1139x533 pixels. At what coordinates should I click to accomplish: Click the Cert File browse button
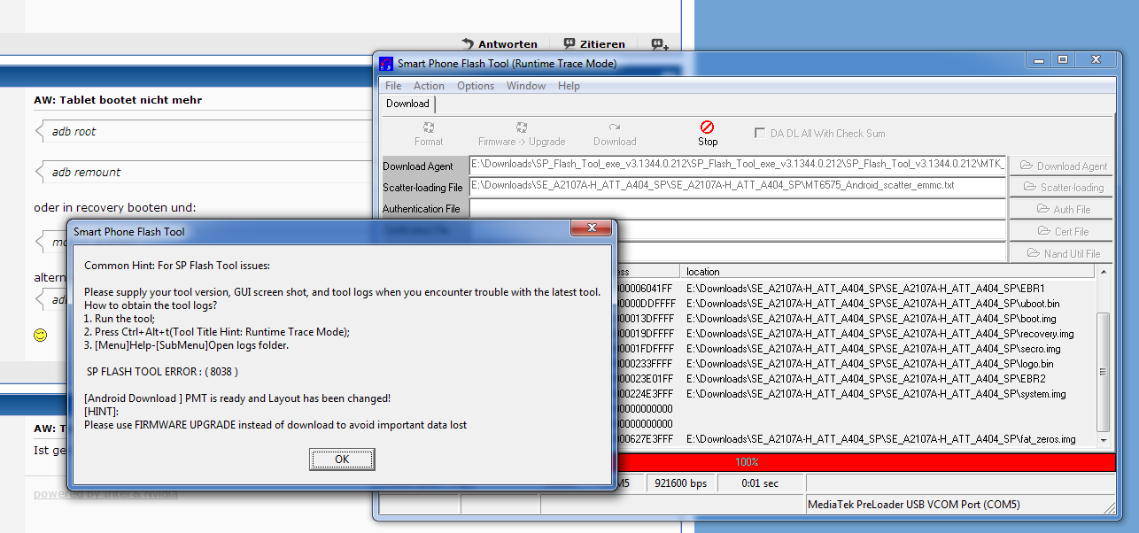click(1062, 231)
